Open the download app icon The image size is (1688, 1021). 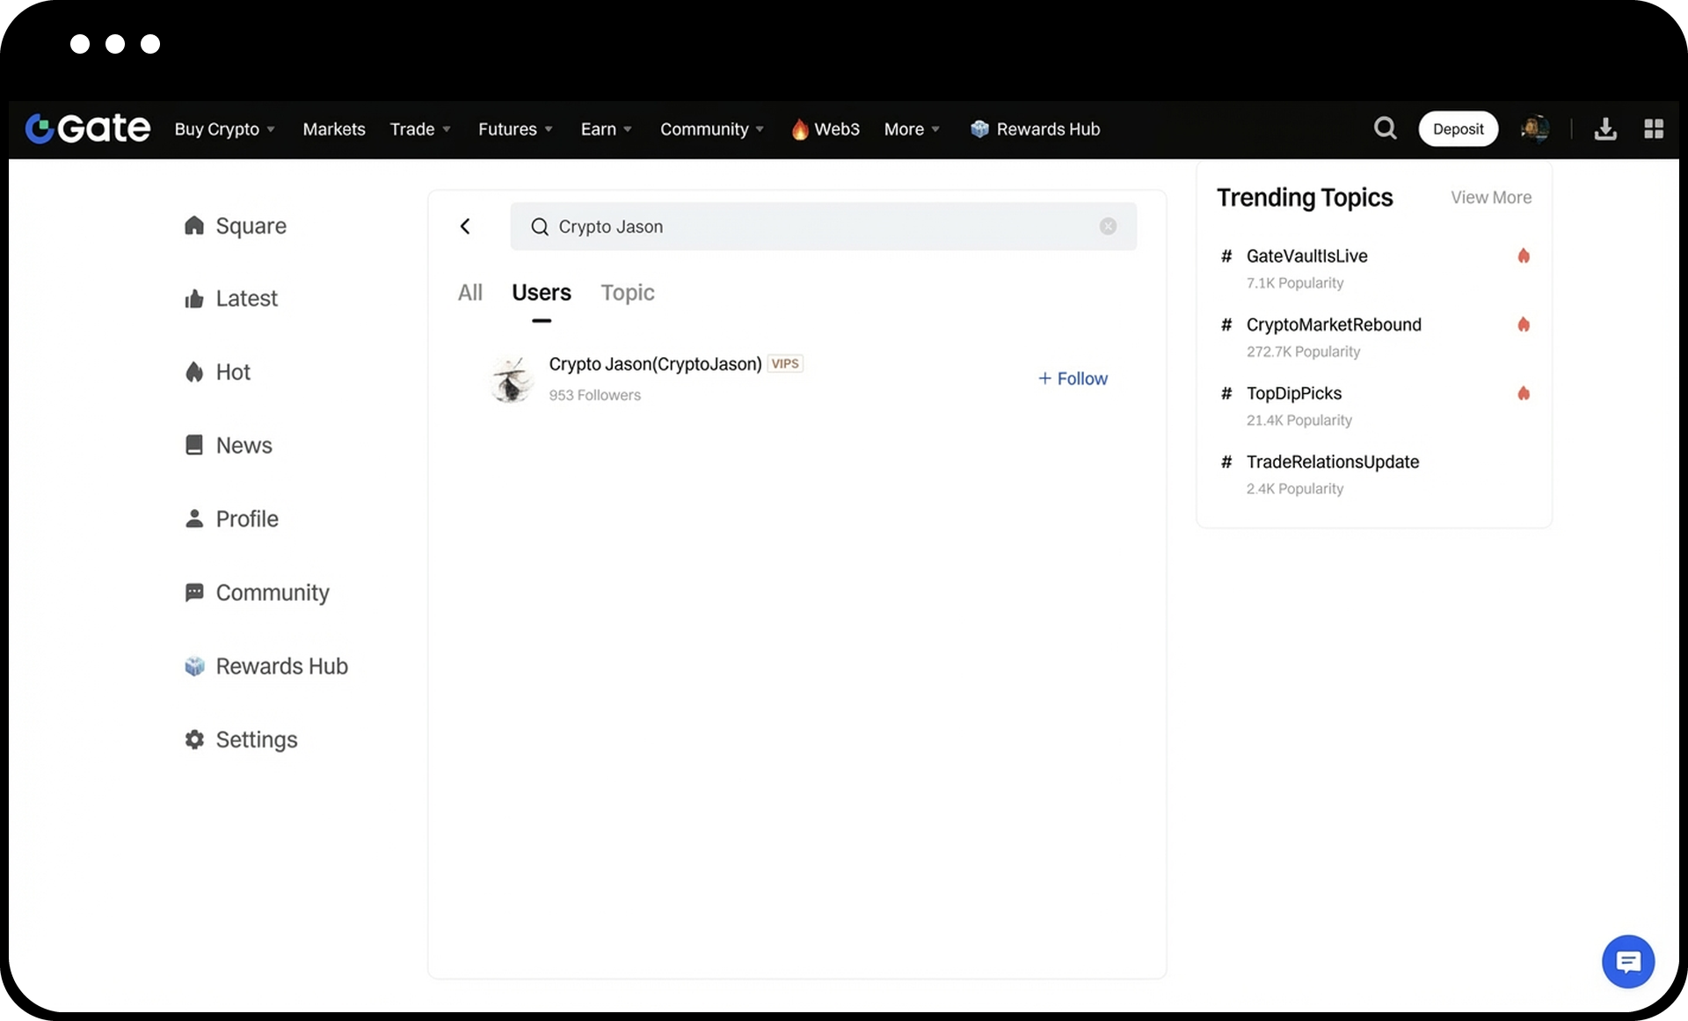[x=1605, y=129]
